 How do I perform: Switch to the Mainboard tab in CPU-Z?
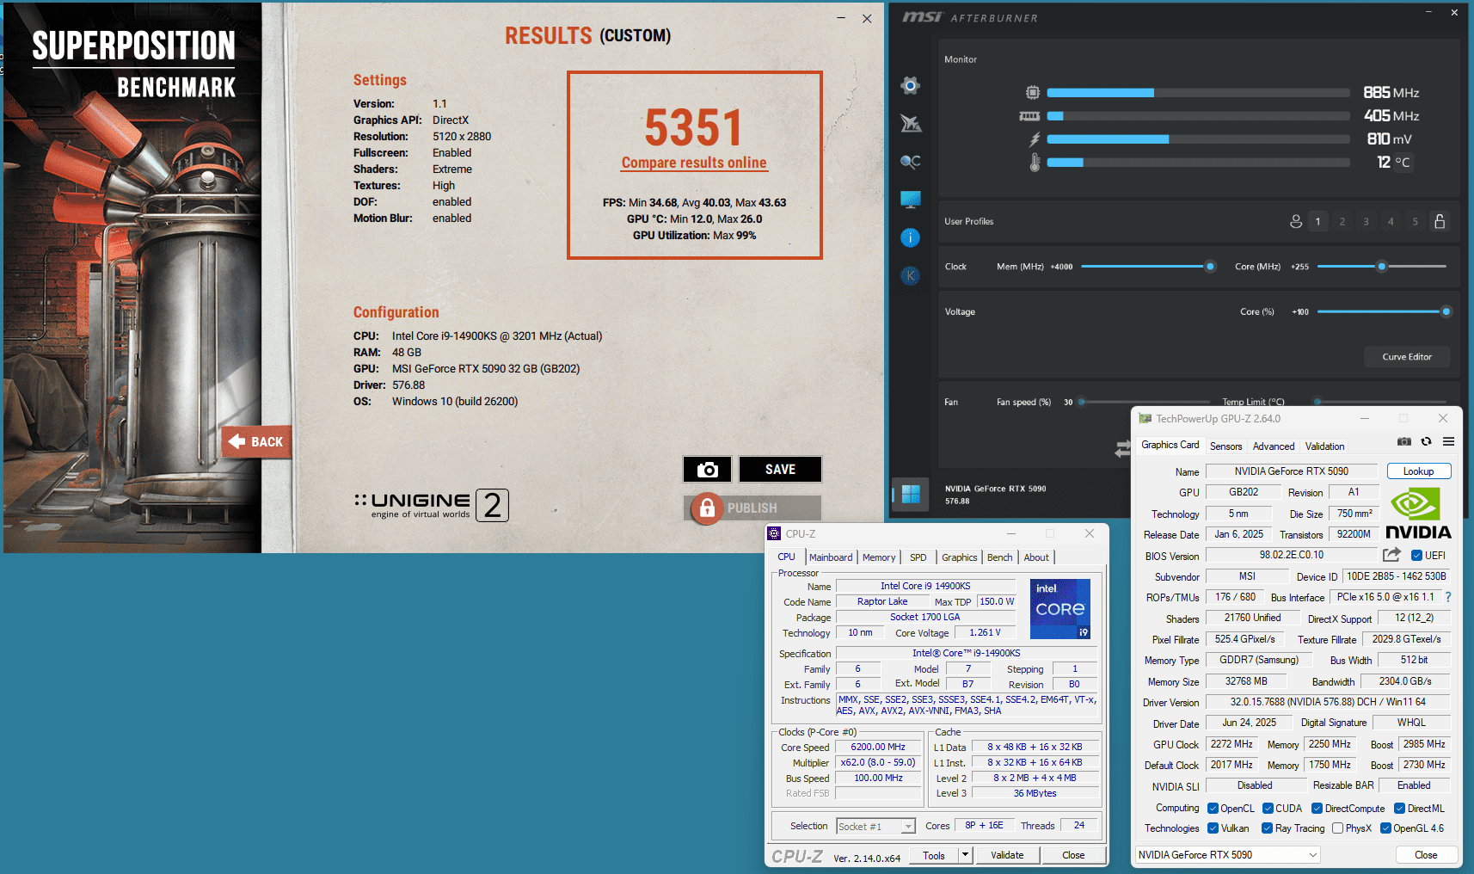(x=830, y=557)
